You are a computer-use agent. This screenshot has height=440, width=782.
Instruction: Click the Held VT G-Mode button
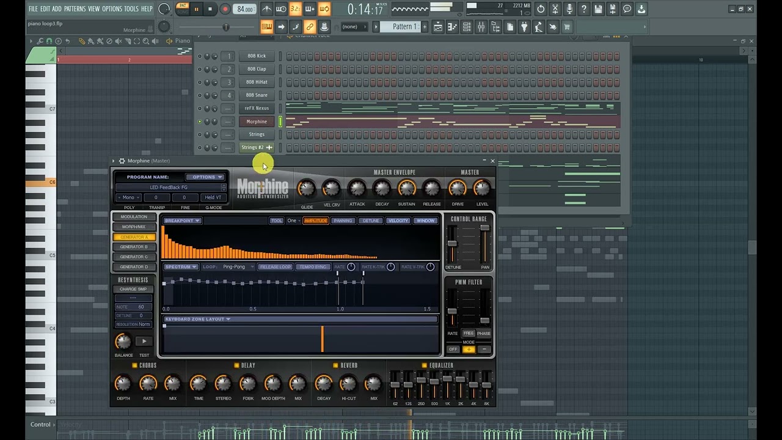[213, 197]
